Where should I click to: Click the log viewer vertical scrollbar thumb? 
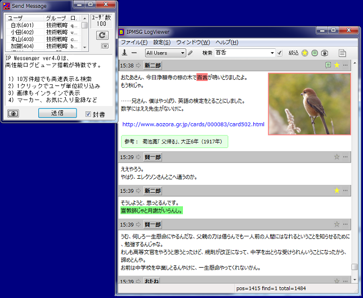pos(355,267)
